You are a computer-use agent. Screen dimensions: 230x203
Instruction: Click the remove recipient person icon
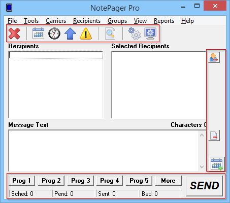(214, 57)
